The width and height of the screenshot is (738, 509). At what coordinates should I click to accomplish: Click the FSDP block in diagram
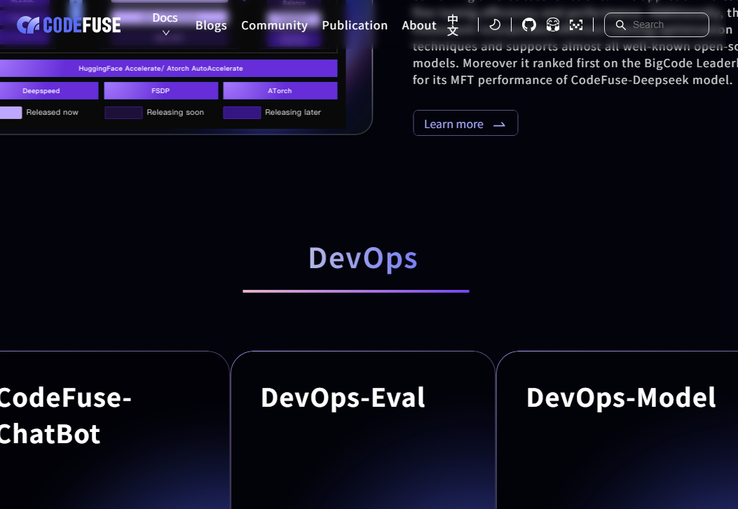161,91
